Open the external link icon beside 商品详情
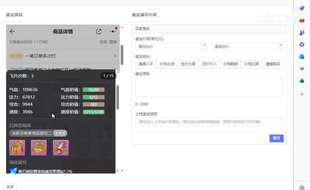Image resolution: width=310 pixels, height=190 pixels. click(99, 31)
